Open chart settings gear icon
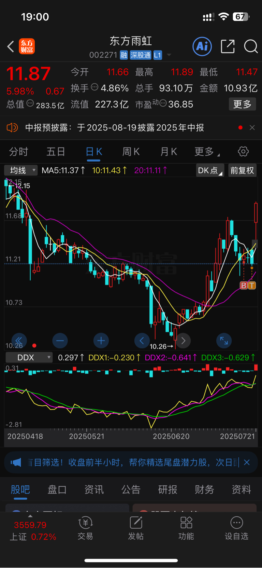Viewport: 262px width, 568px height. pyautogui.click(x=243, y=151)
